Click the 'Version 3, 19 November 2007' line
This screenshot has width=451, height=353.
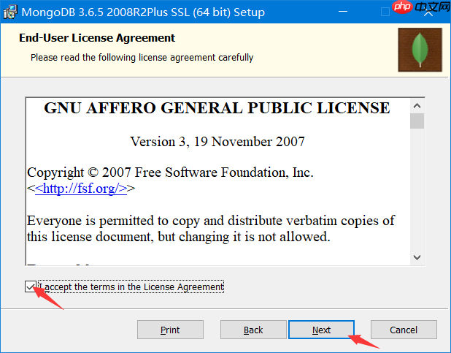[217, 142]
